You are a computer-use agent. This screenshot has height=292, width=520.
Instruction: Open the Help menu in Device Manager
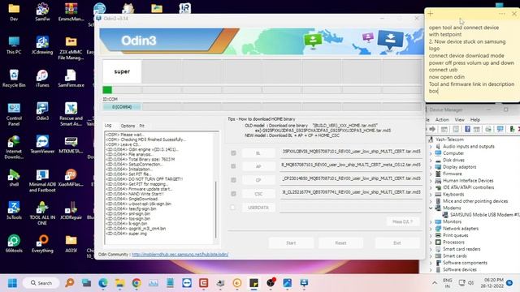point(474,119)
